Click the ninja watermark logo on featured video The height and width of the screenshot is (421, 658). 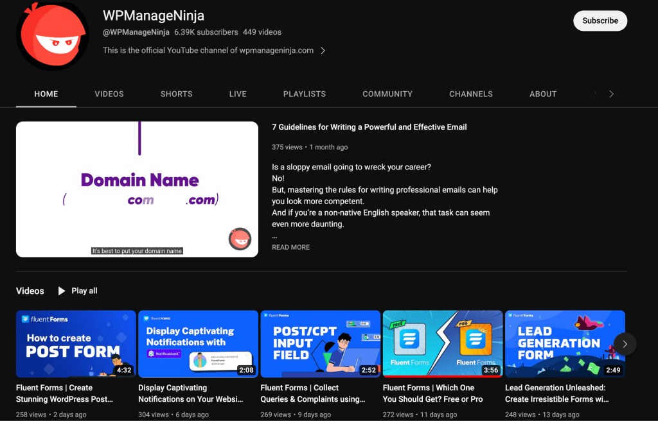click(240, 239)
